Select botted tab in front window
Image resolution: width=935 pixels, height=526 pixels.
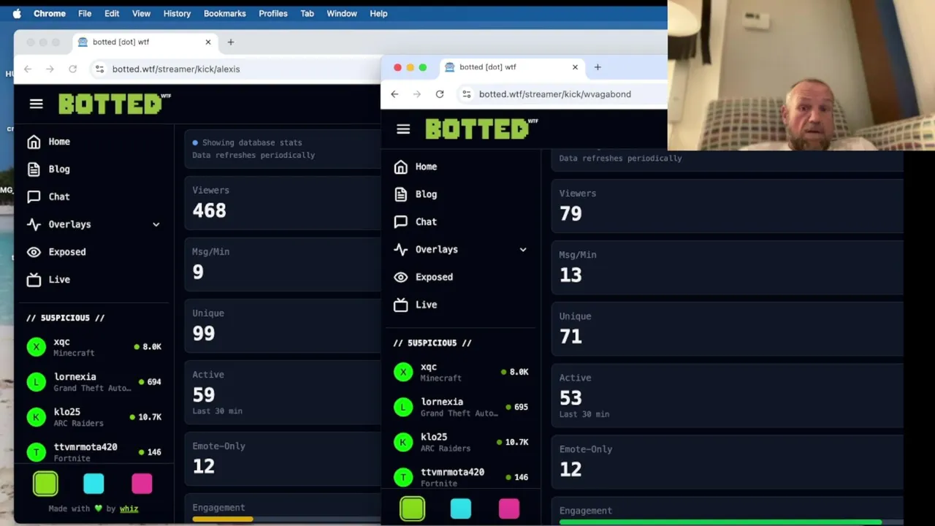tap(511, 67)
